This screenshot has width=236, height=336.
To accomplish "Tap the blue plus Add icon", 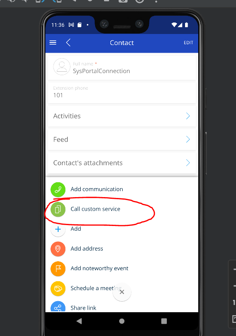I will point(58,229).
